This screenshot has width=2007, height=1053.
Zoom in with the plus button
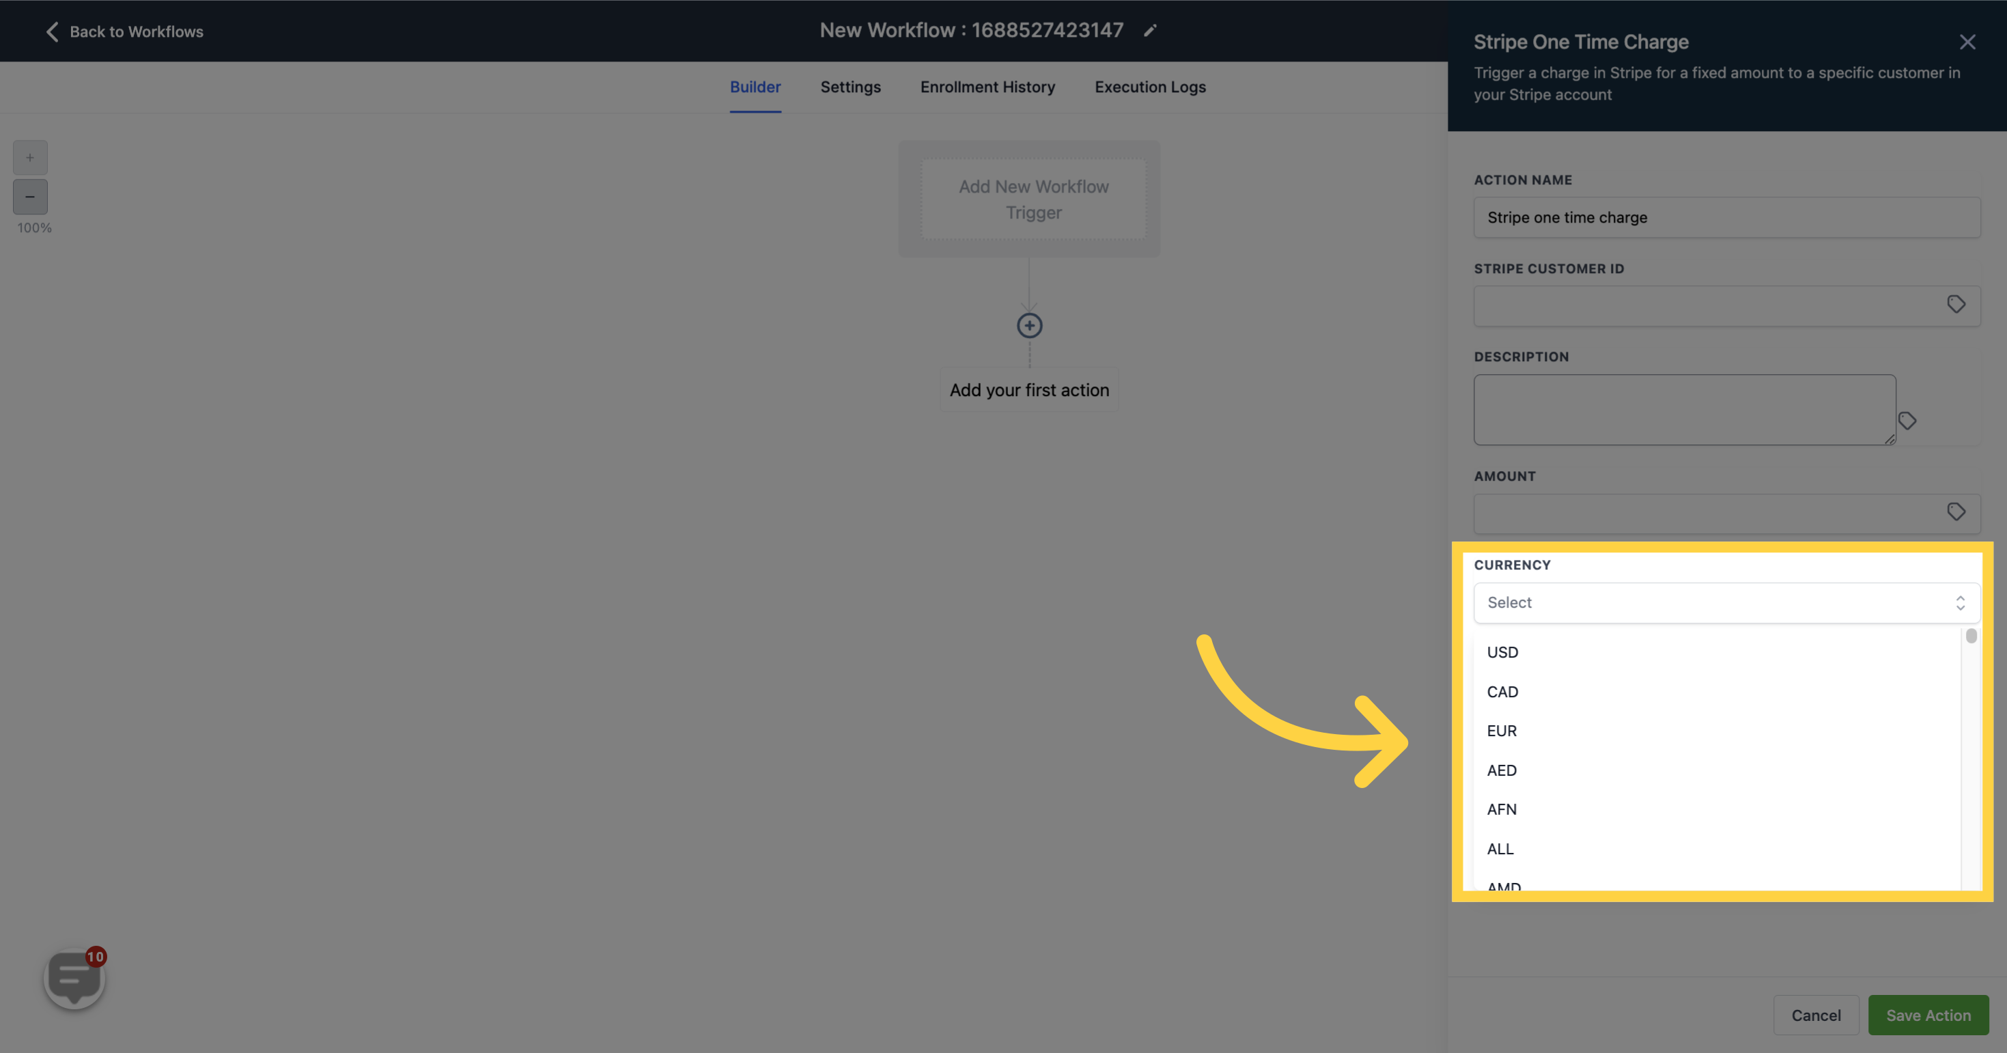click(x=29, y=157)
